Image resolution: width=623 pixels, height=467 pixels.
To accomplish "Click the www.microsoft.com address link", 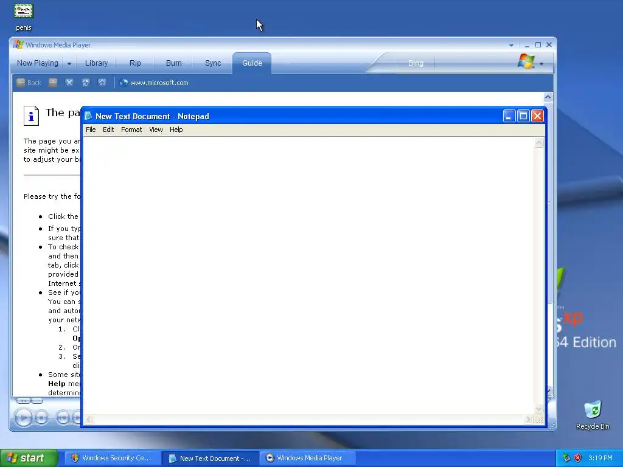I will pyautogui.click(x=159, y=83).
